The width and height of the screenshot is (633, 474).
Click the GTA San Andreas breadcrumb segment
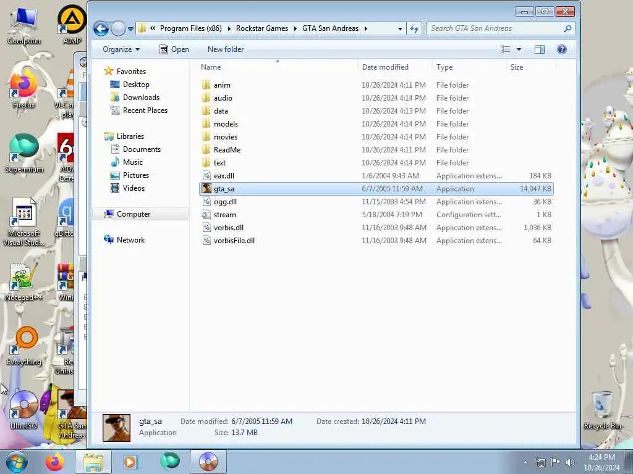pyautogui.click(x=330, y=28)
